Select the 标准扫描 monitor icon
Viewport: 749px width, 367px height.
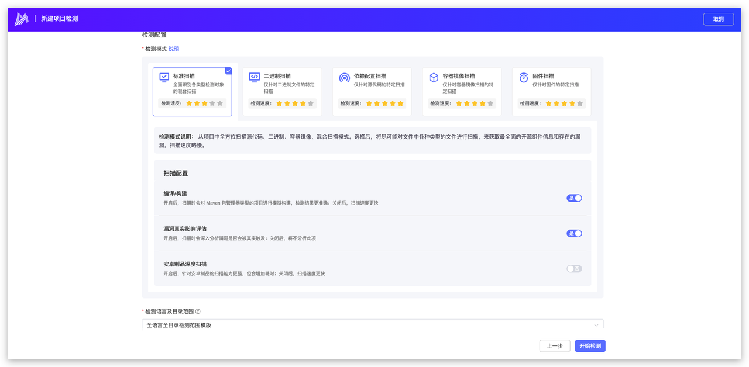click(x=164, y=77)
